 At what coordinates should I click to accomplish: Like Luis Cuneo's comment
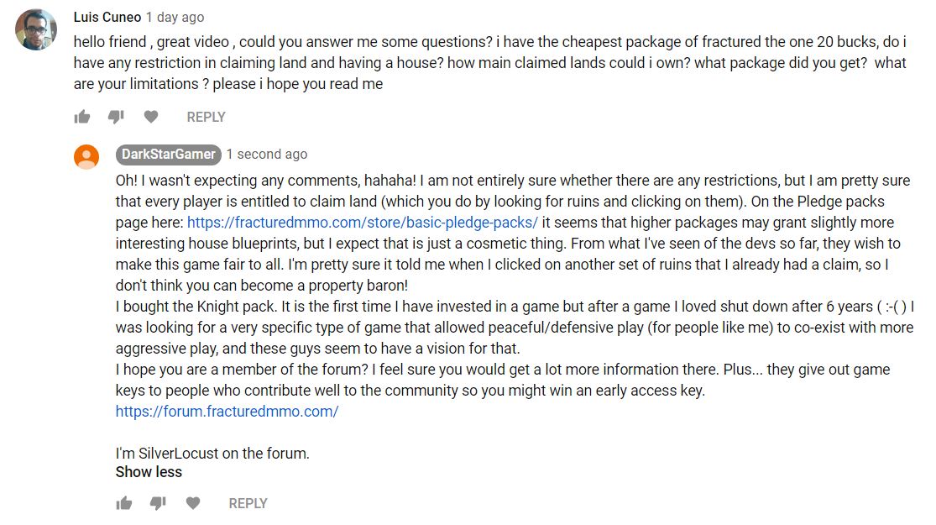(82, 117)
